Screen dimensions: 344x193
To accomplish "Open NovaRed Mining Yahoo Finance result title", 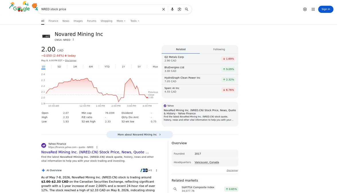I will pos(95,152).
